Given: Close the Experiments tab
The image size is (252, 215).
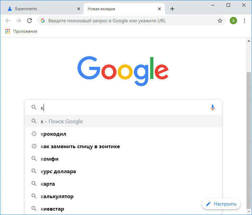Looking at the screenshot, I should point(79,9).
